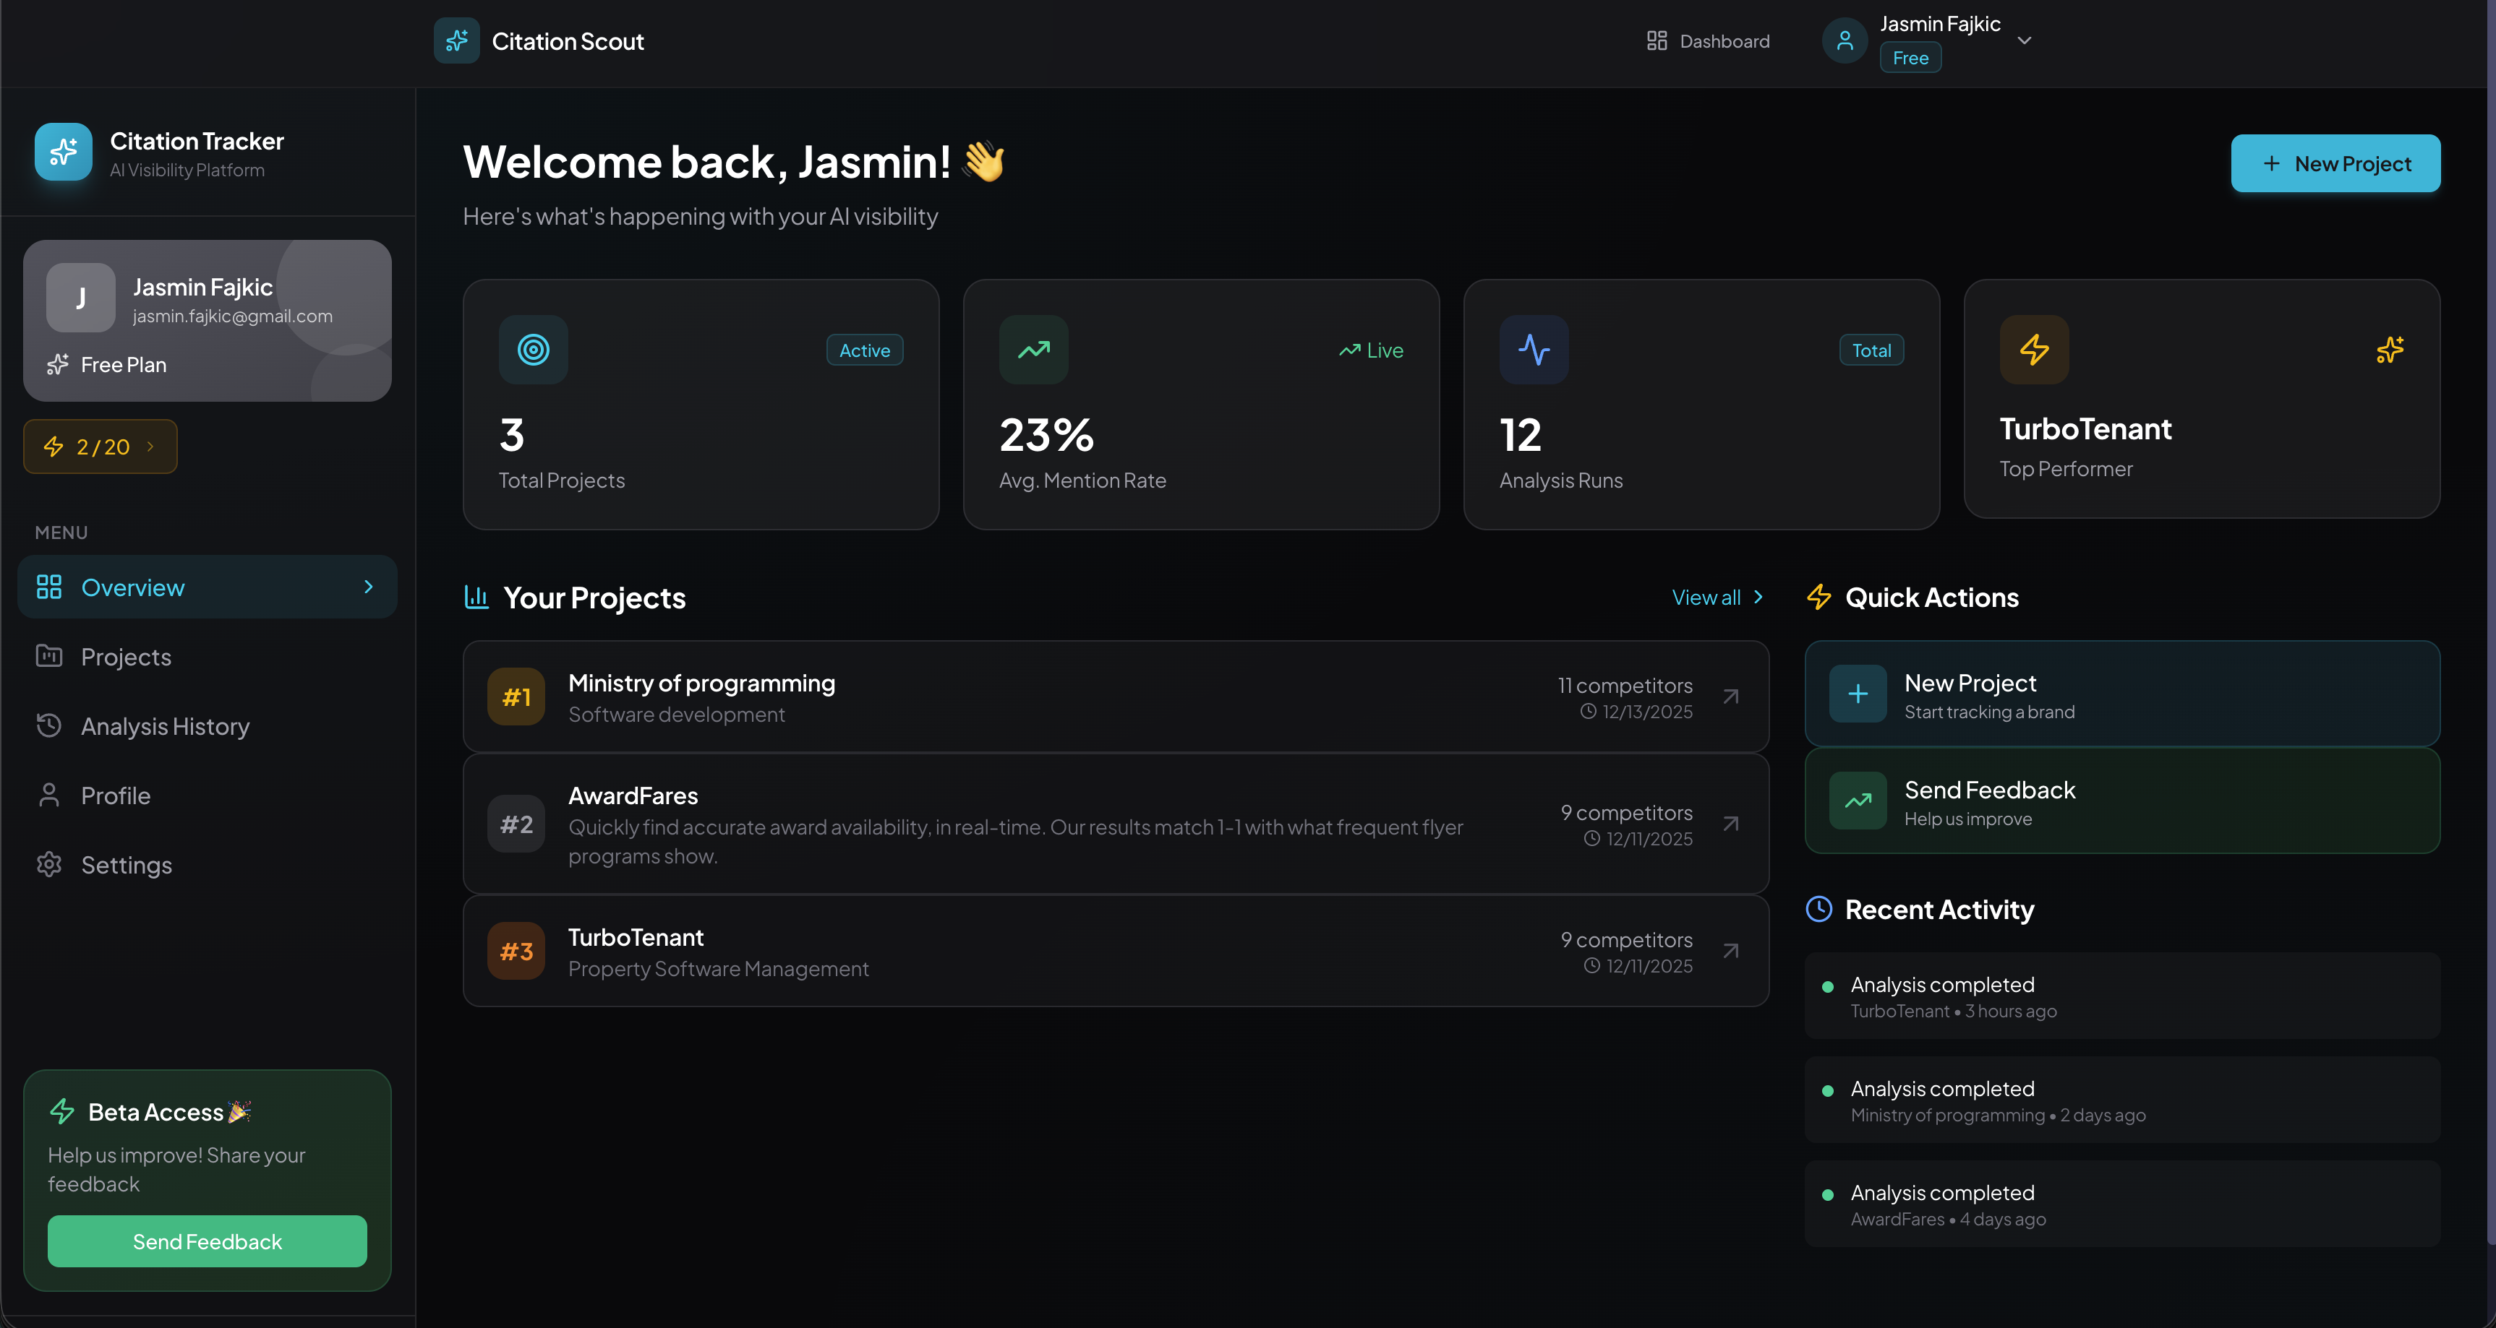2496x1328 pixels.
Task: Open the Jasmin Fajkic account dropdown chevron
Action: [x=2024, y=40]
